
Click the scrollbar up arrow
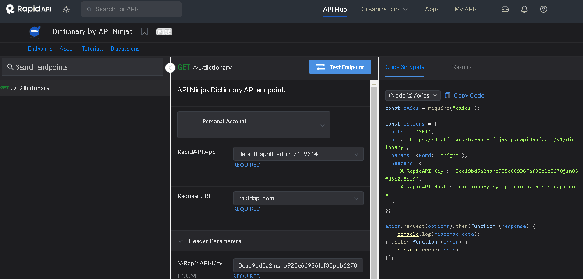pyautogui.click(x=374, y=84)
